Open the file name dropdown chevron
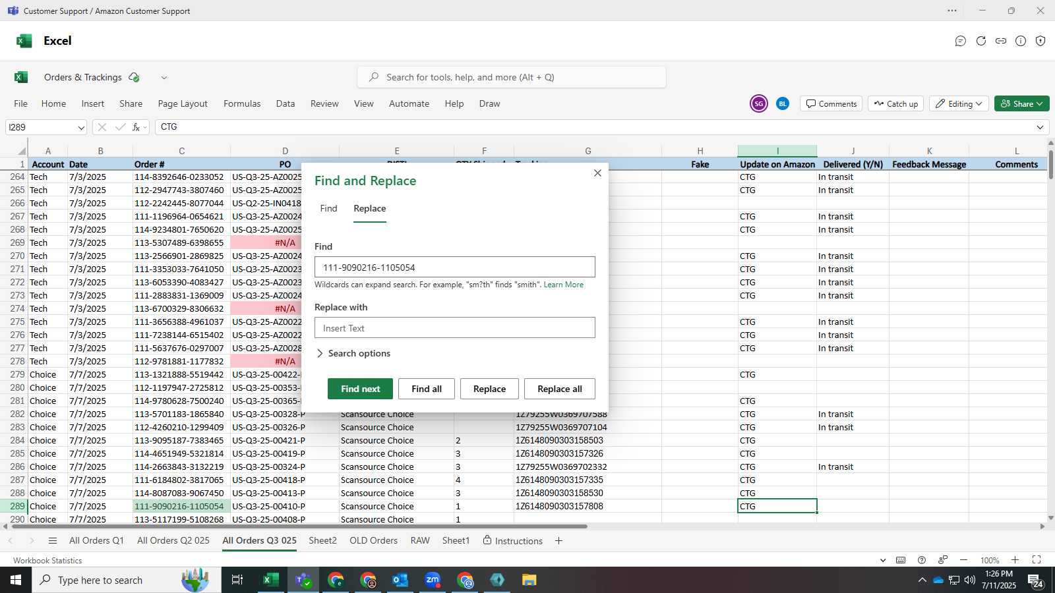The height and width of the screenshot is (593, 1055). tap(164, 77)
